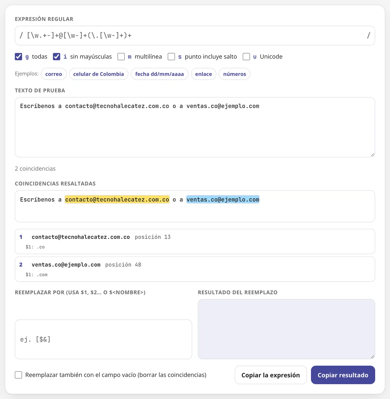Check Reemplazar también con el campo vacío
This screenshot has width=390, height=399.
(x=19, y=375)
